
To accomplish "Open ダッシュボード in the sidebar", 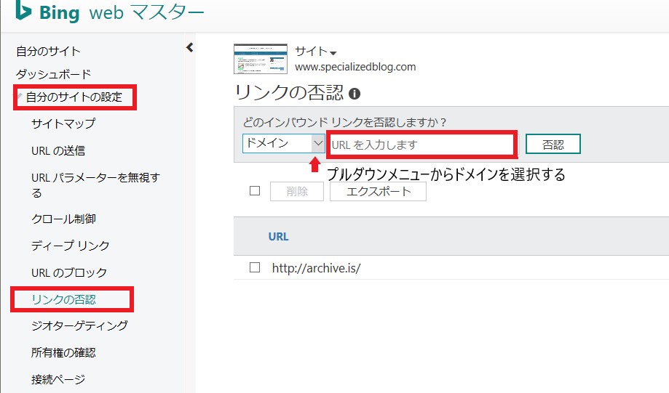I will tap(54, 74).
